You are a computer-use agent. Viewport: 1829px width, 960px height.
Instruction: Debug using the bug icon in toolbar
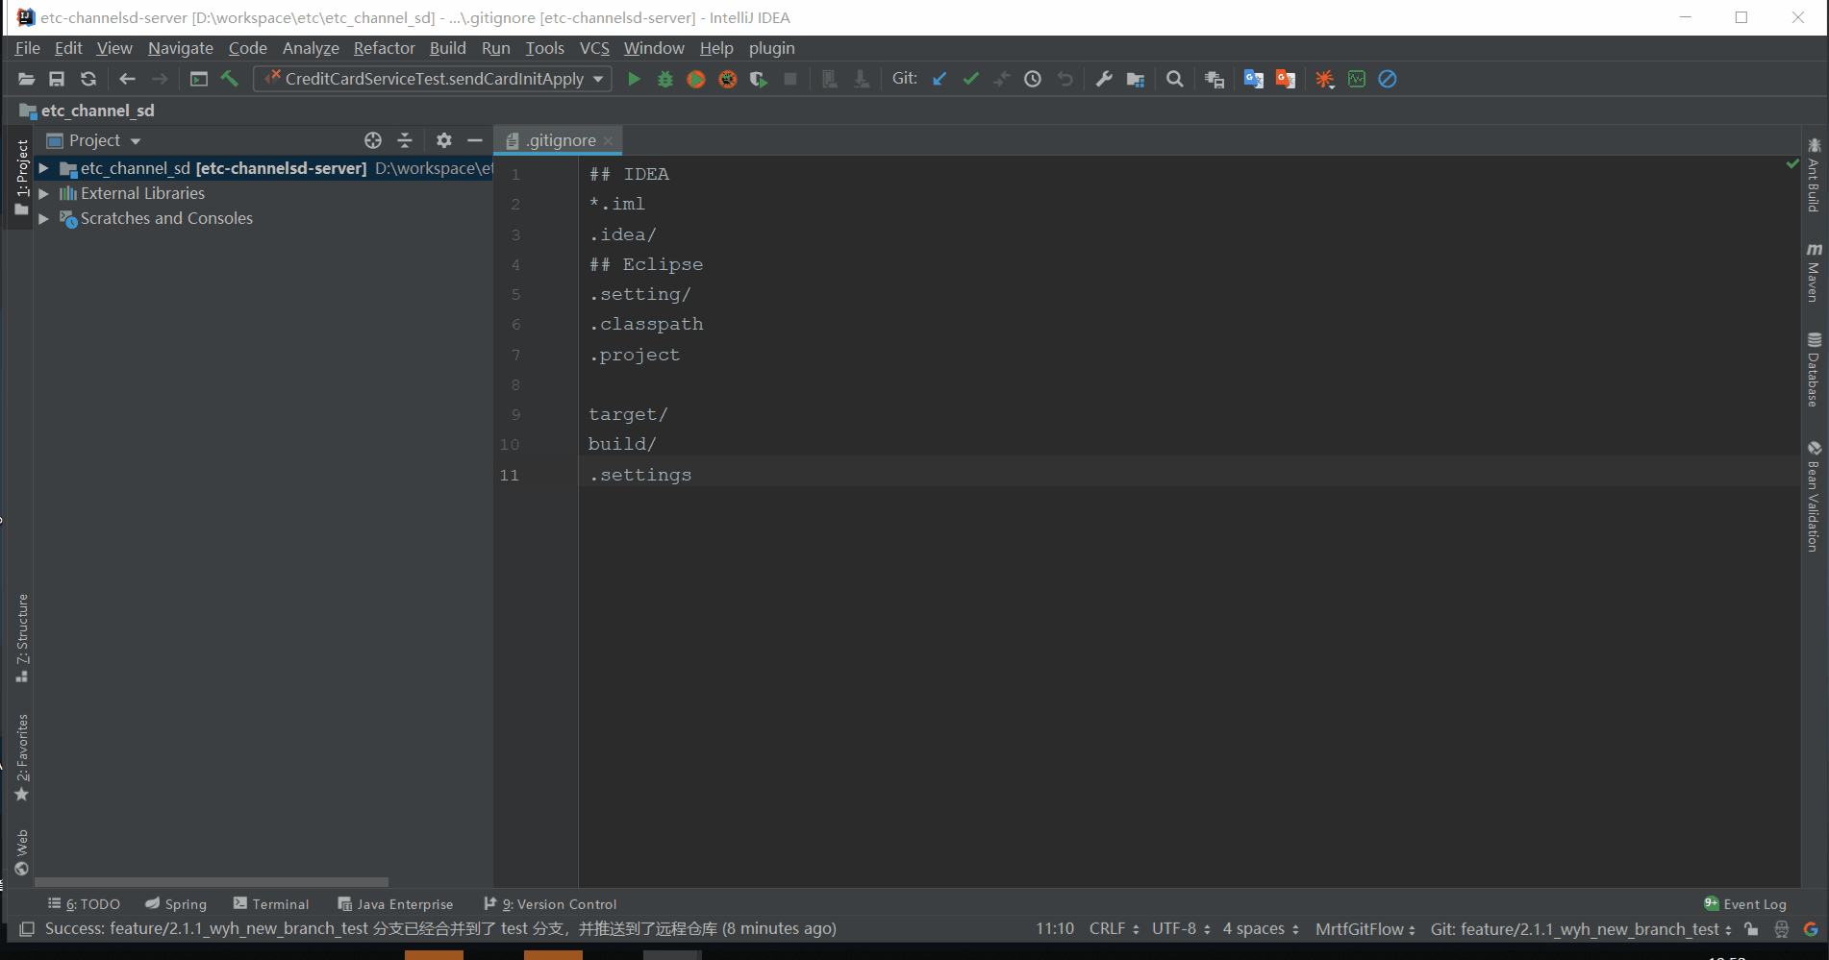664,79
